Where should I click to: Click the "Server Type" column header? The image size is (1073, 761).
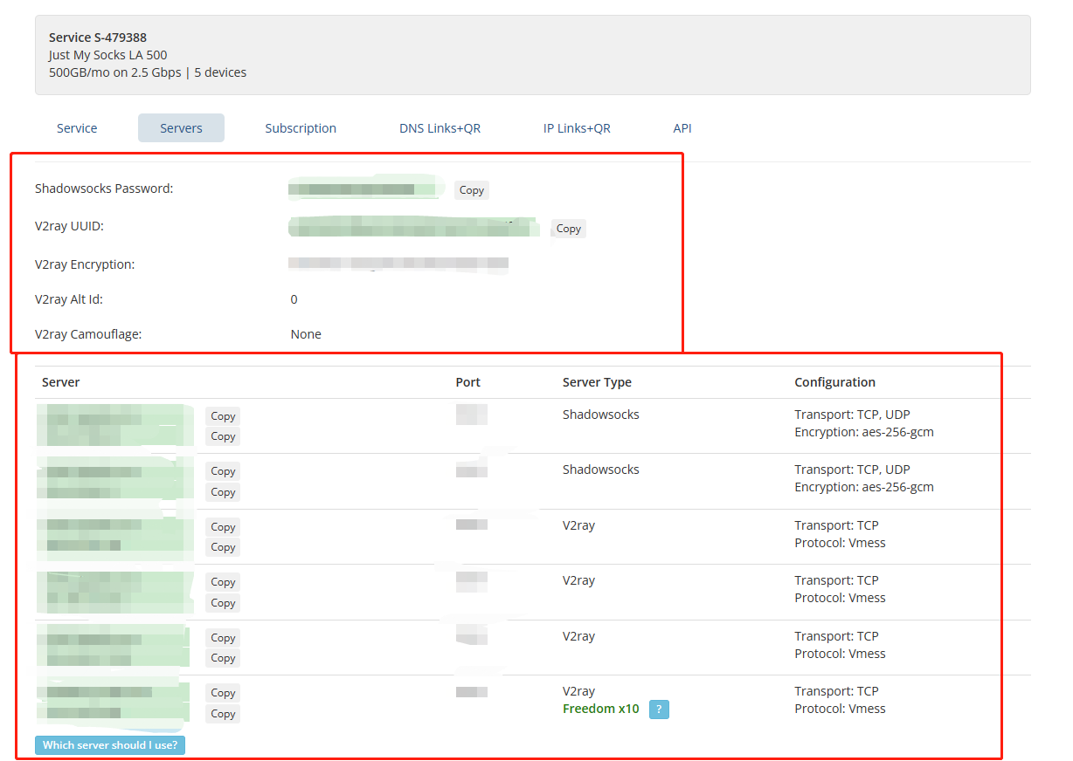(x=597, y=382)
